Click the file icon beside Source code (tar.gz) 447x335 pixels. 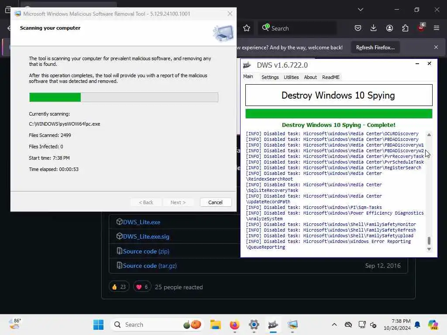(120, 265)
